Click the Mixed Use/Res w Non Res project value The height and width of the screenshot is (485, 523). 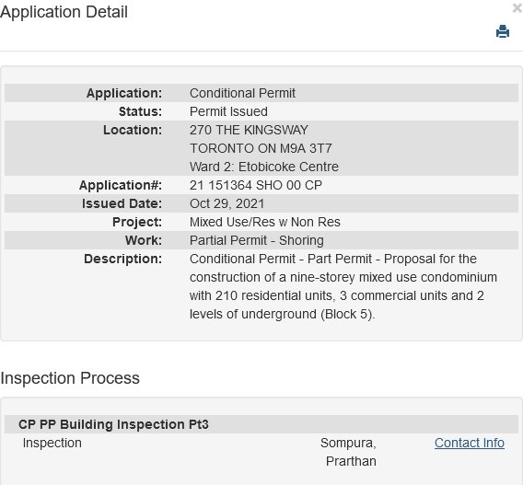[x=265, y=222]
